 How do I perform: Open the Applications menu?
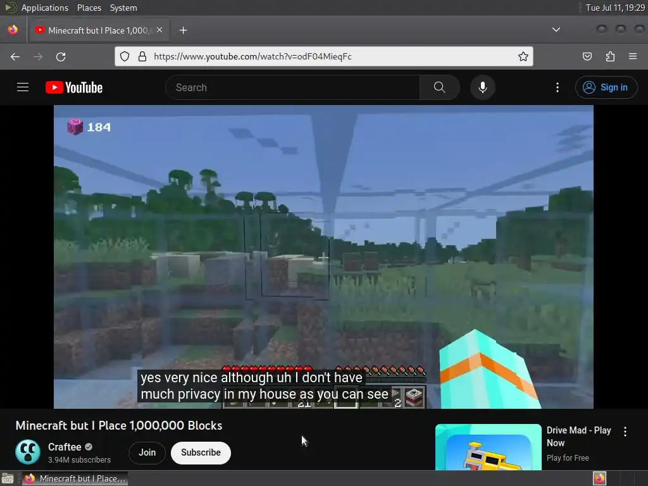tap(45, 8)
